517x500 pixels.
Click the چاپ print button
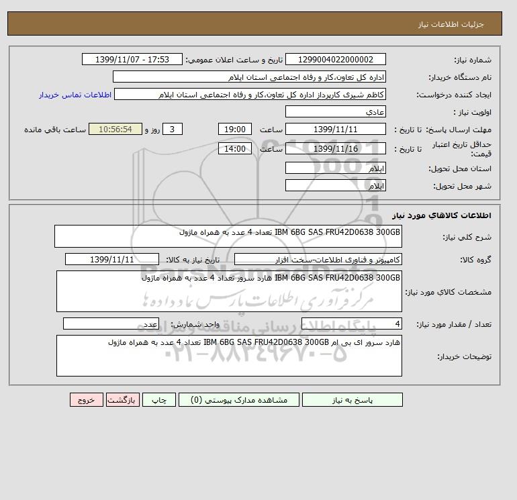click(x=159, y=400)
